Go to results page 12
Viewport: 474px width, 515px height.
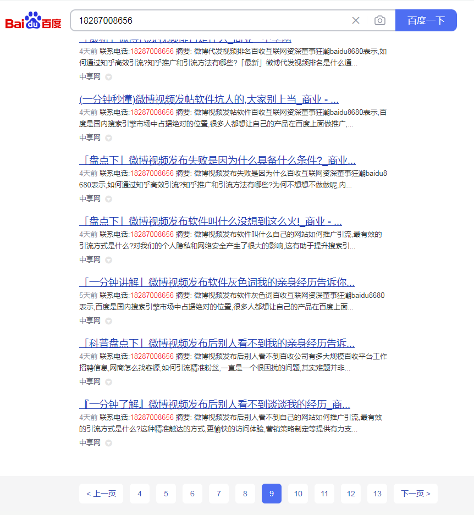click(351, 494)
